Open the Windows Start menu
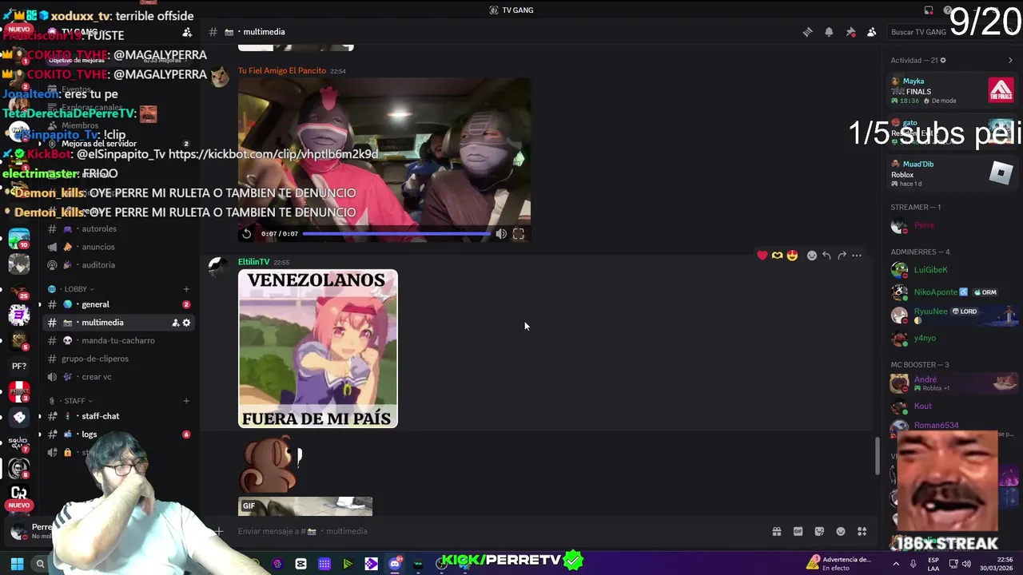Image resolution: width=1023 pixels, height=575 pixels. (x=17, y=564)
